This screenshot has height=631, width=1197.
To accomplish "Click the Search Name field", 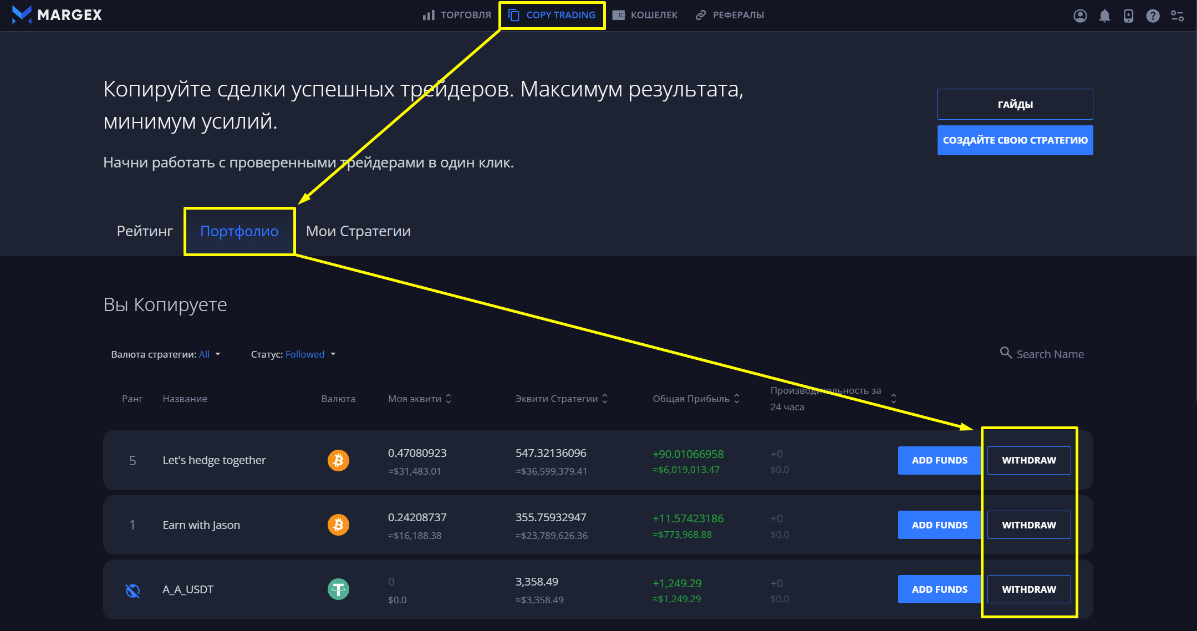I will [x=1050, y=354].
